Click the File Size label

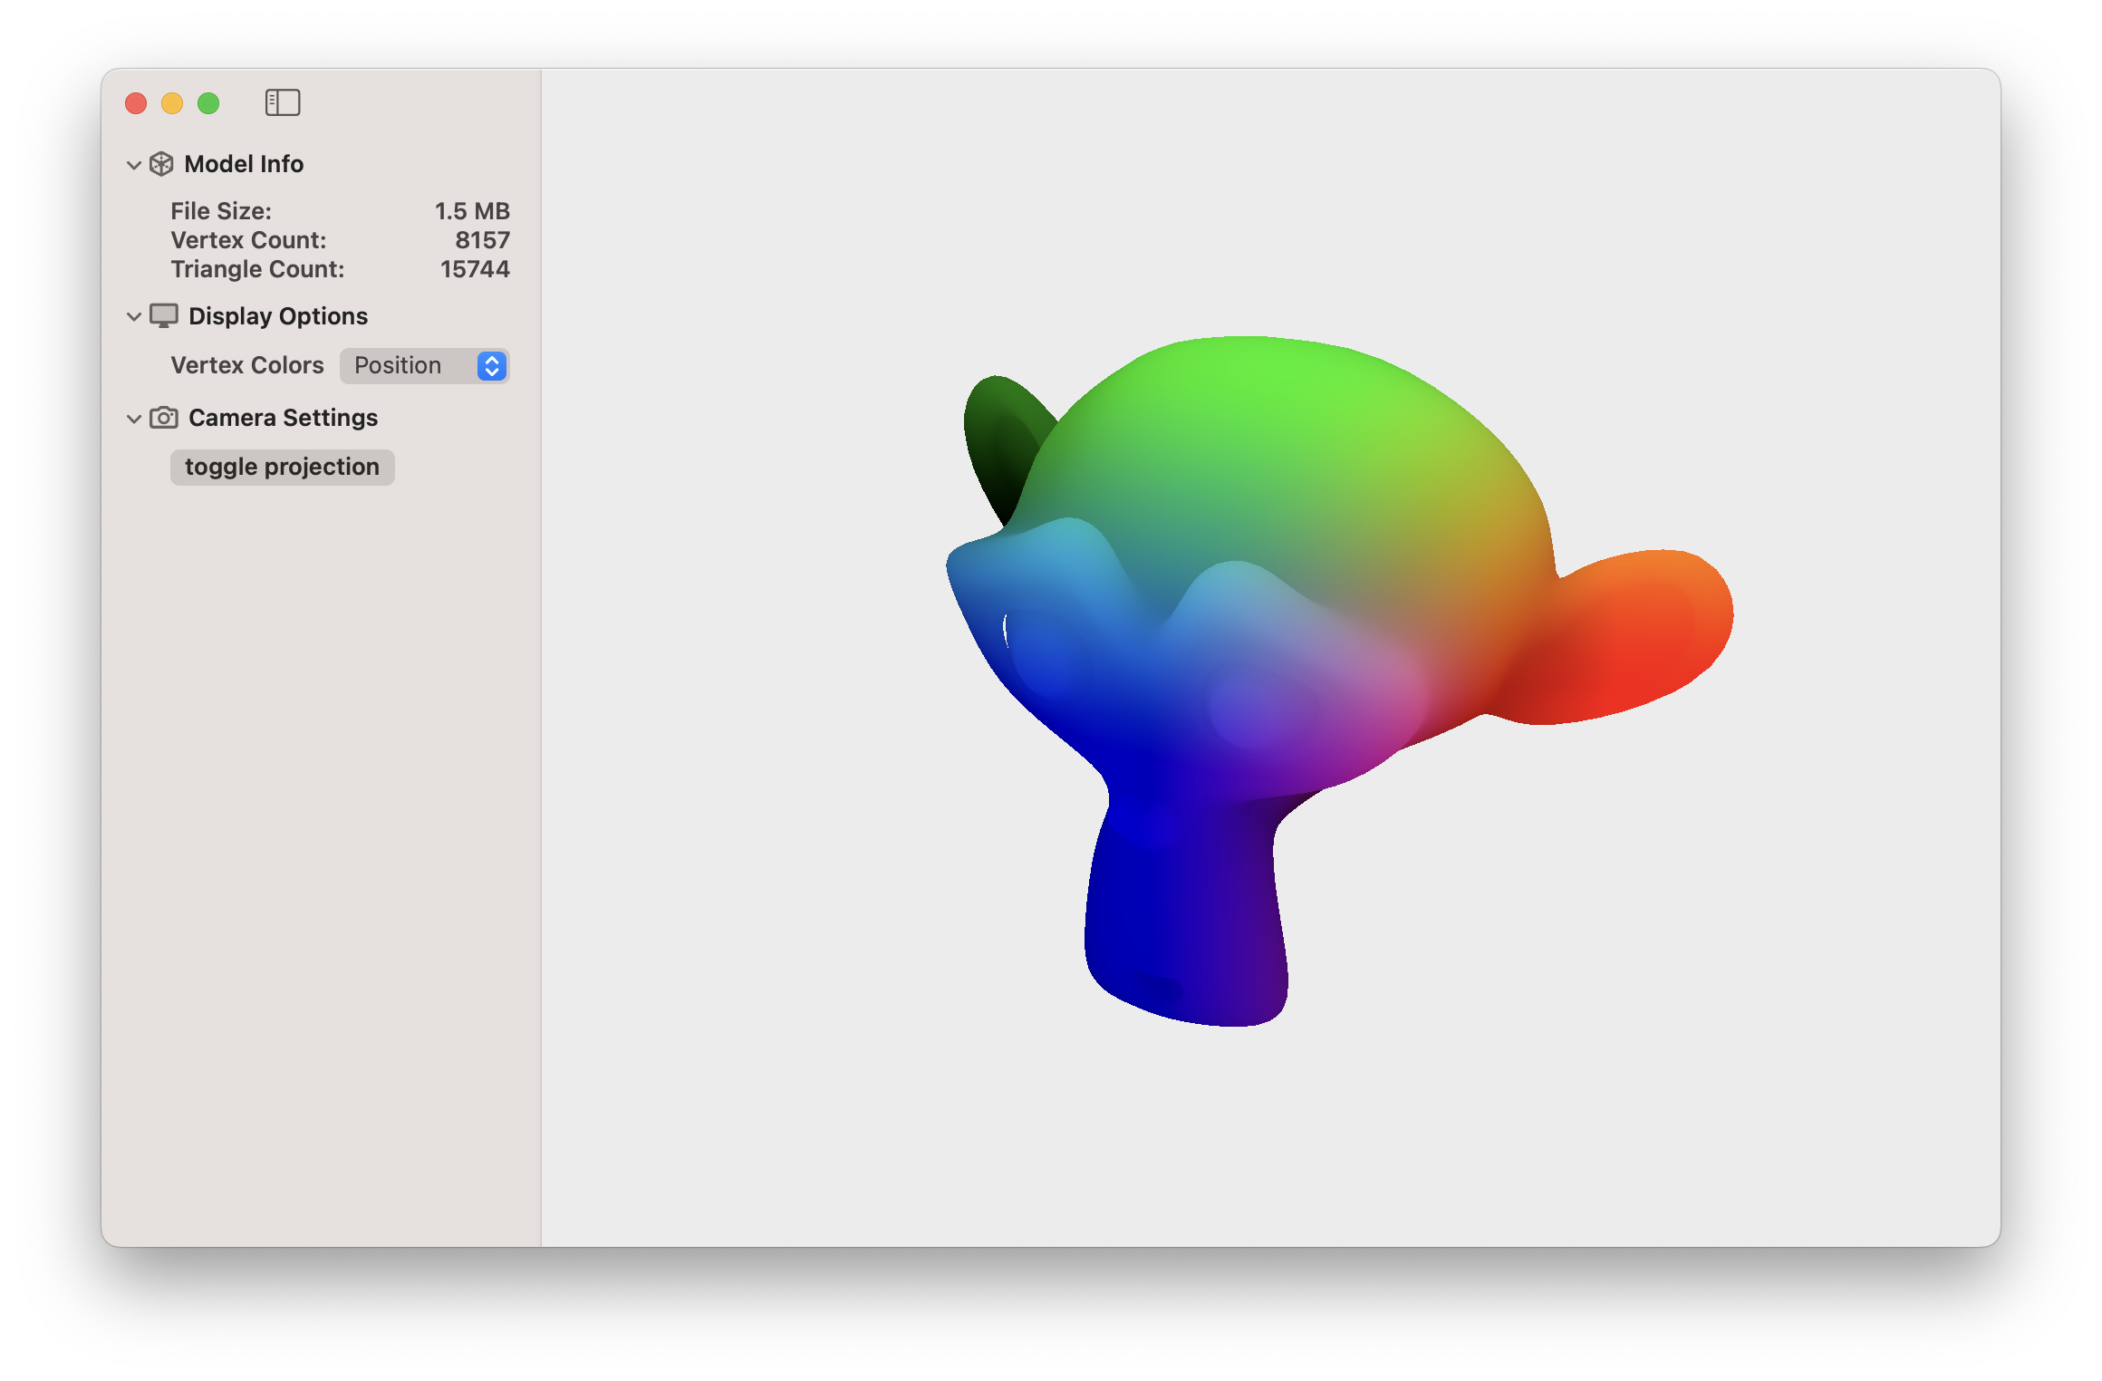coord(221,211)
